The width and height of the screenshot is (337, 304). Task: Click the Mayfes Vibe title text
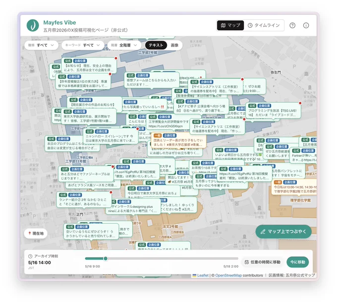59,22
